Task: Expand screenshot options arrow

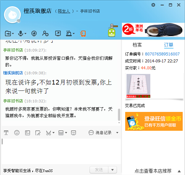Action: tap(54, 133)
